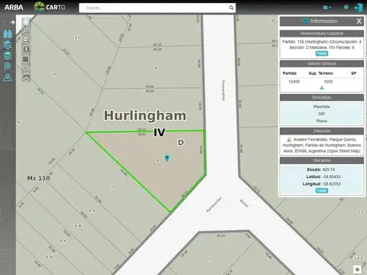Click parcel 8 A label

(x=93, y=211)
